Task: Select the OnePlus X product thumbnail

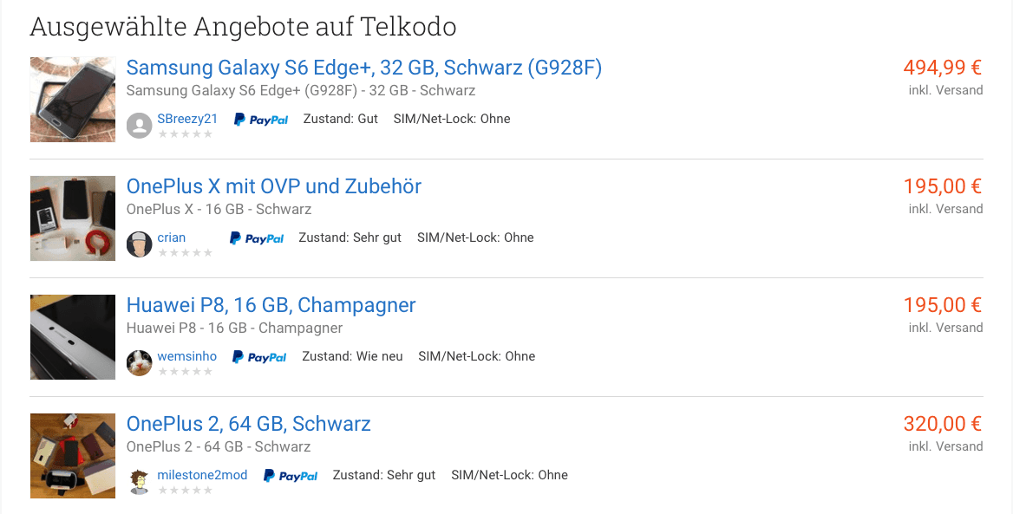Action: 73,218
